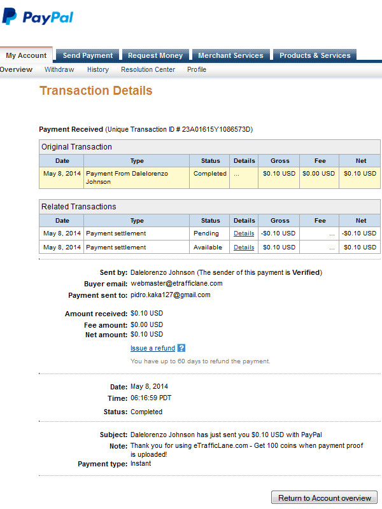Go to the Profile submenu page
This screenshot has width=382, height=509.
tap(197, 69)
